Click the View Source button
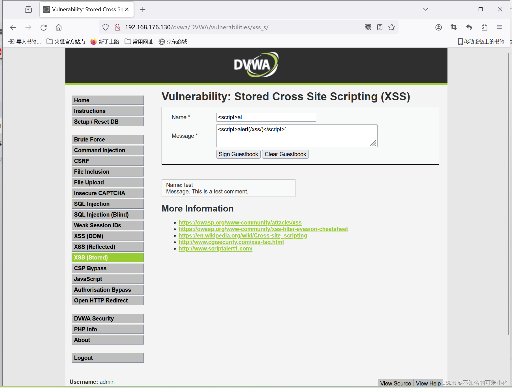 (x=396, y=383)
